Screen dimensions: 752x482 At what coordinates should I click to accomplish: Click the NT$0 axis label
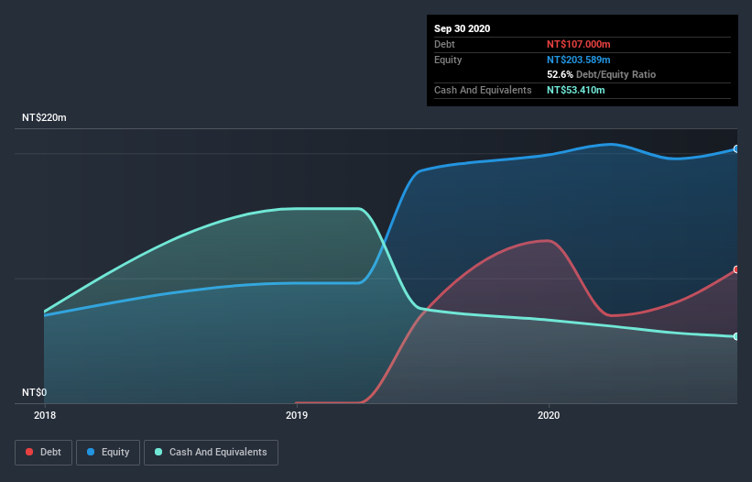tap(35, 392)
